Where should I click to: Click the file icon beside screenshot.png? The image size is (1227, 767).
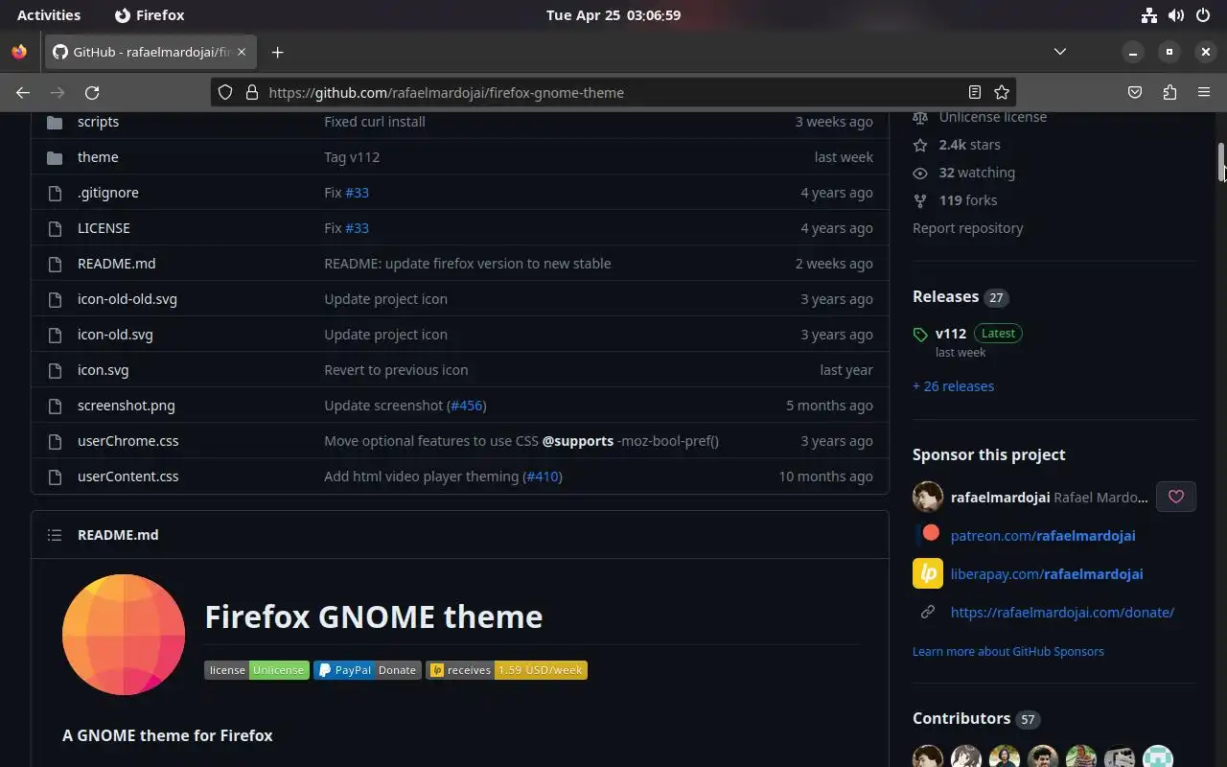[55, 406]
